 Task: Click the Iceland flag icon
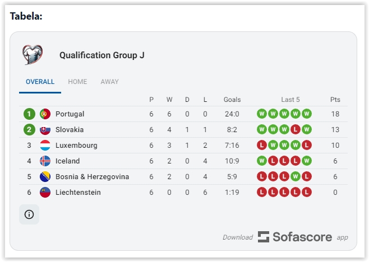[45, 161]
